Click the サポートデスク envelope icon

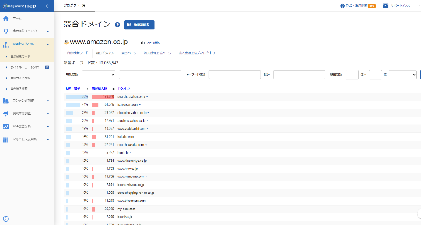pos(385,6)
